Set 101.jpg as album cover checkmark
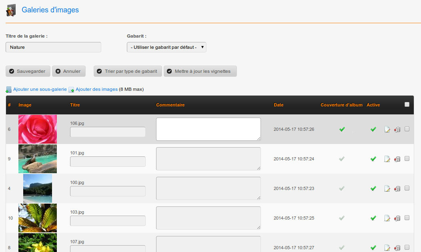Viewport: 421px width, 252px height. click(341, 159)
